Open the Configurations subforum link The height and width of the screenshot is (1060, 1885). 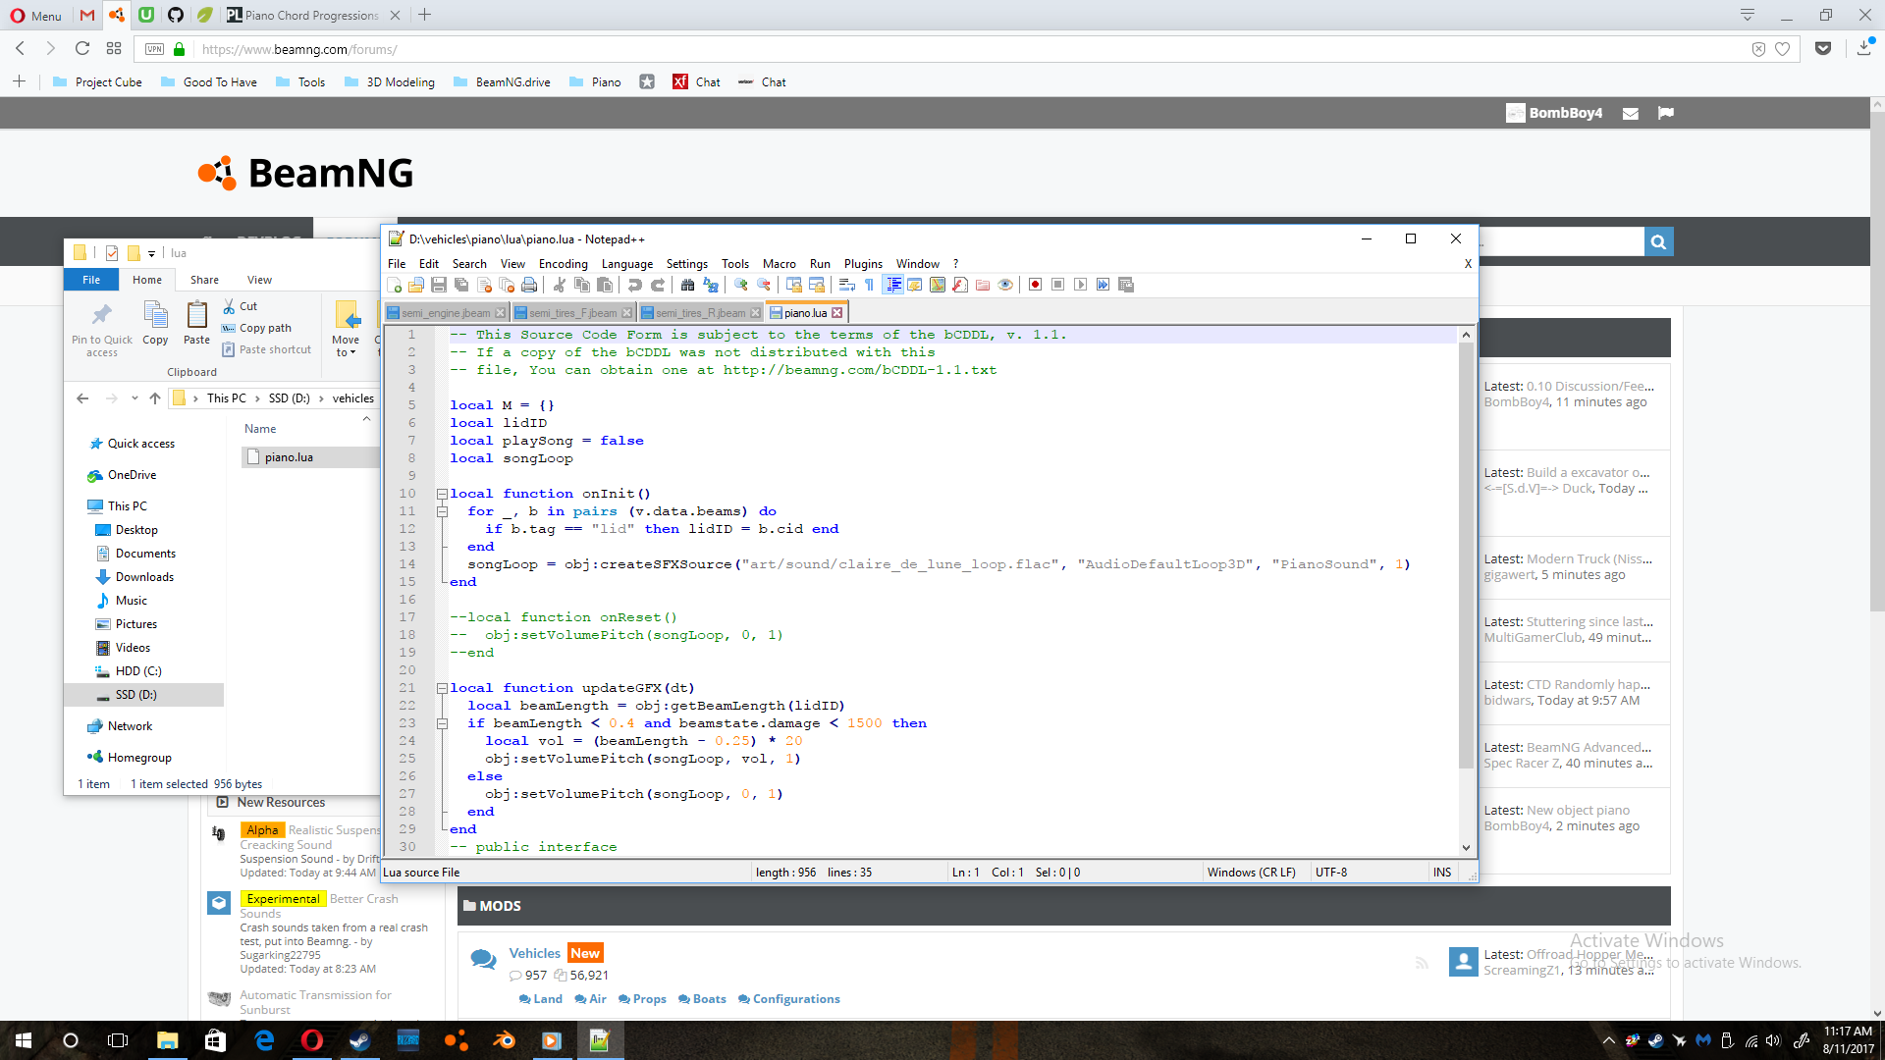pos(796,999)
